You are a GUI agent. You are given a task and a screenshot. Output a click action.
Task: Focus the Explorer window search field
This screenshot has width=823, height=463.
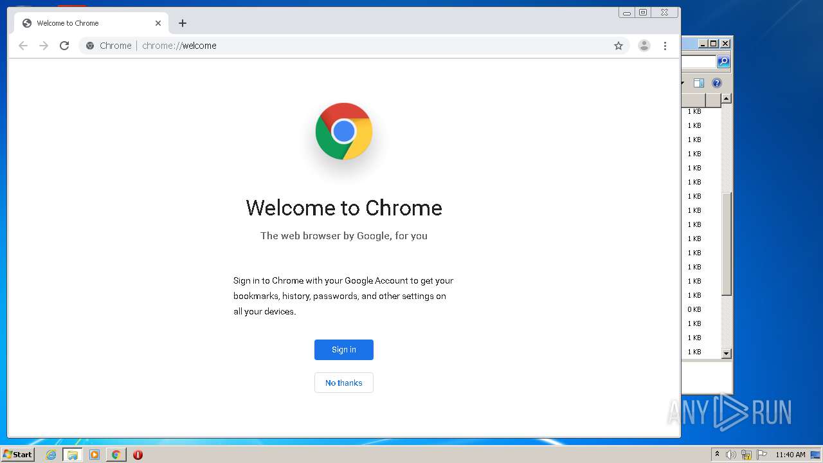(x=699, y=62)
